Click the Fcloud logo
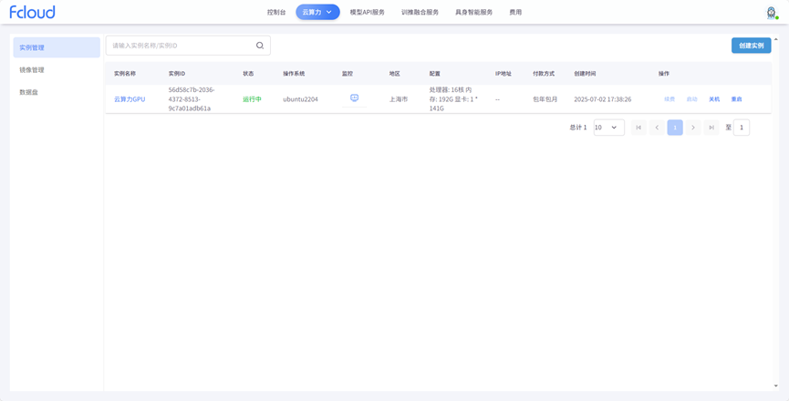The width and height of the screenshot is (789, 401). pos(32,12)
